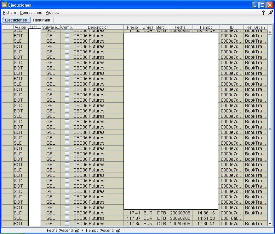
Task: Select the price cell 117.37
Action: coord(132,218)
